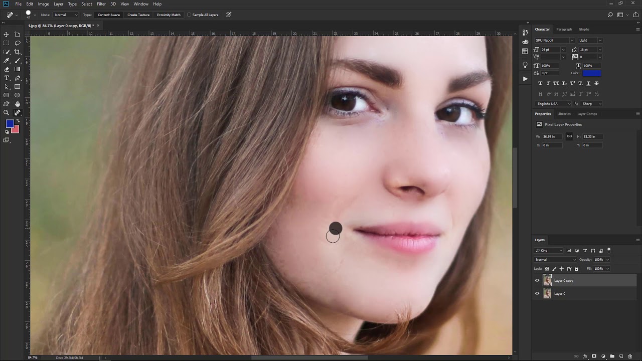Activate the Zoom tool
This screenshot has height=361, width=642.
7,113
